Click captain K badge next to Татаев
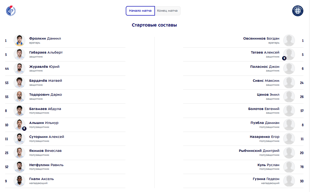 tap(284, 58)
